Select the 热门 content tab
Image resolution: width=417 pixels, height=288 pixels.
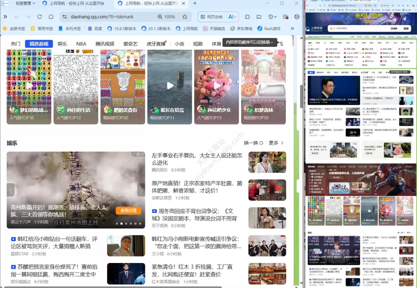point(16,44)
